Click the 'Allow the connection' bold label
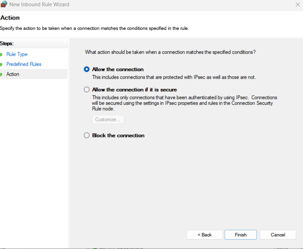This screenshot has width=303, height=249. 118,69
